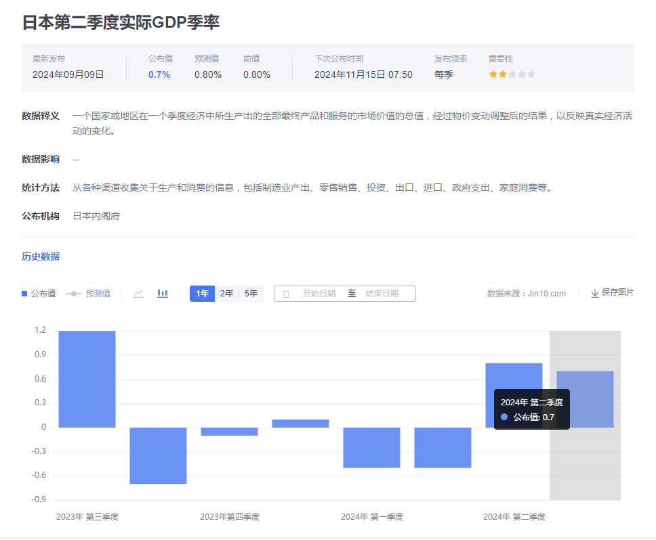The image size is (656, 540).
Task: Click the calendar icon in date range box
Action: (x=286, y=294)
